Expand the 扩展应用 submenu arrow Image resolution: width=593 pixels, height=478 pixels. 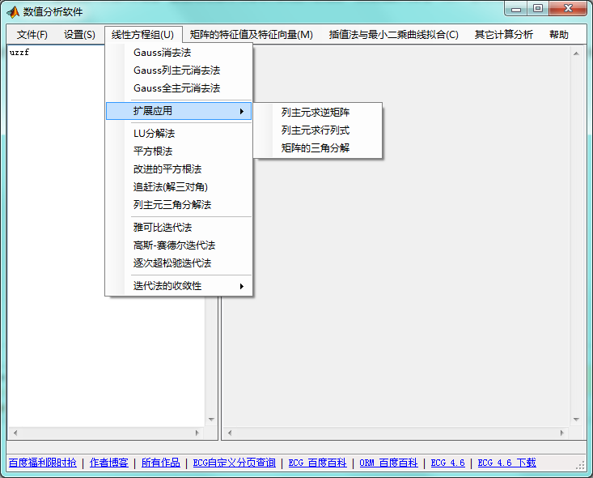click(x=242, y=111)
